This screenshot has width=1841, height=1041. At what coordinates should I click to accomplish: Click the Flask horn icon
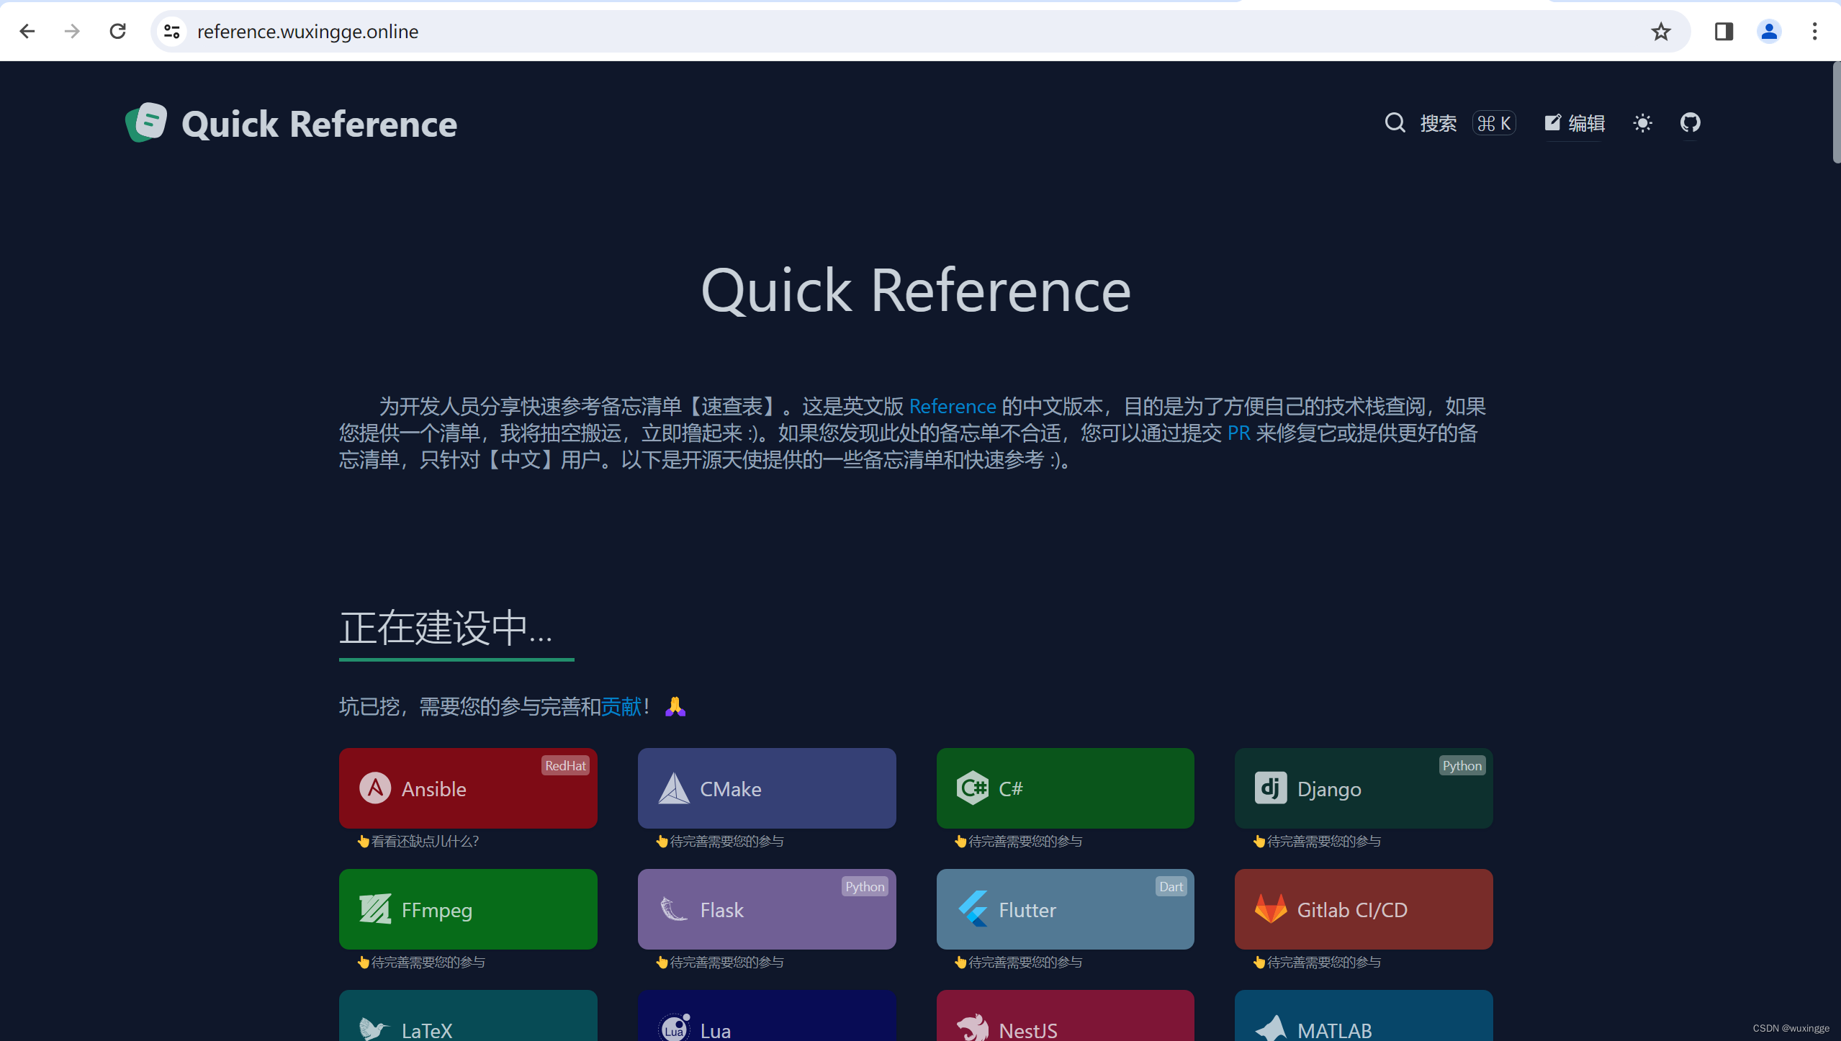point(674,909)
